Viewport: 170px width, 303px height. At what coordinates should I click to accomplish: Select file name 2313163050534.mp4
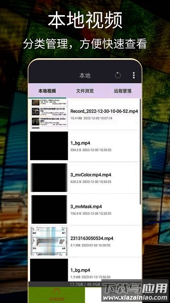92,238
